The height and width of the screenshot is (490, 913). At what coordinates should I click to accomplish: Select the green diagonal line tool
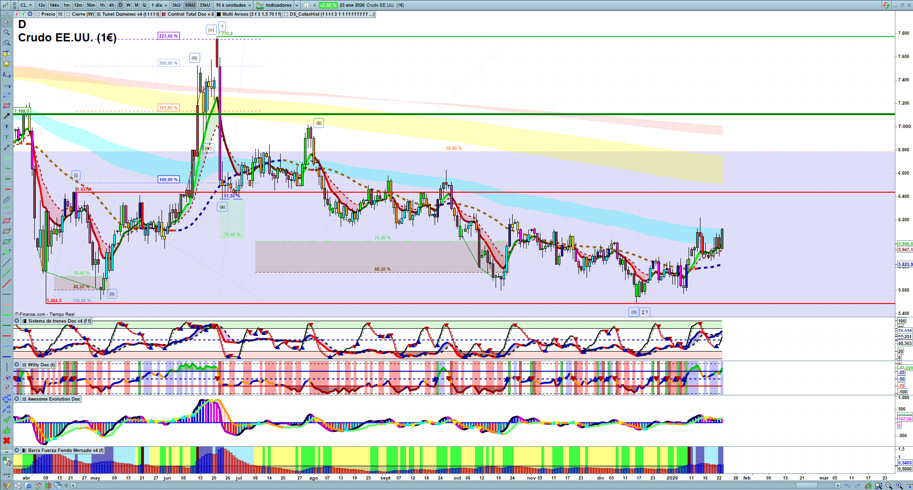[x=7, y=273]
